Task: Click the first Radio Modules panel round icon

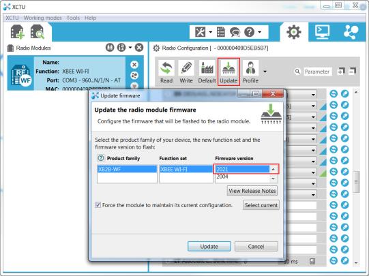Action: pos(110,48)
